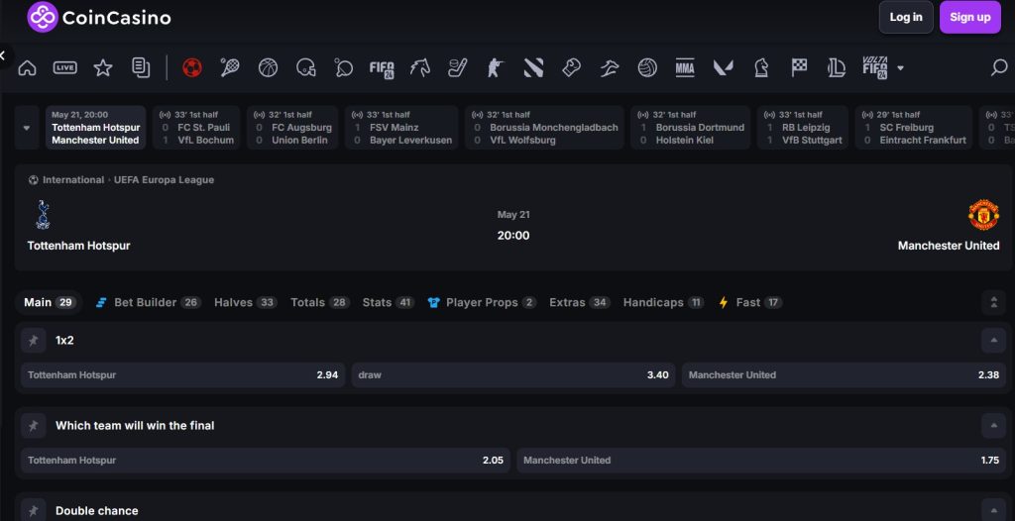
Task: Select the Ice hockey stick icon
Action: [x=458, y=67]
